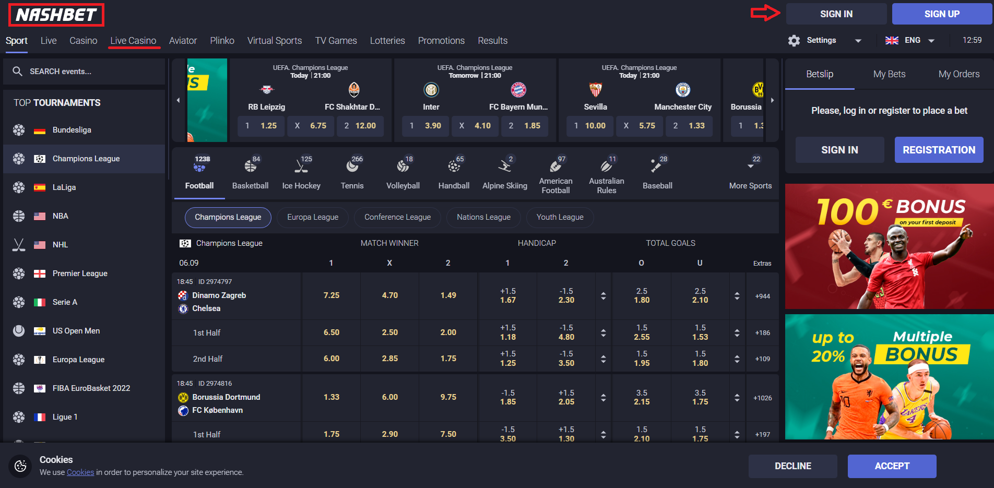Pick Sevilla win odds 10.00 in carousel
This screenshot has width=994, height=488.
[590, 126]
